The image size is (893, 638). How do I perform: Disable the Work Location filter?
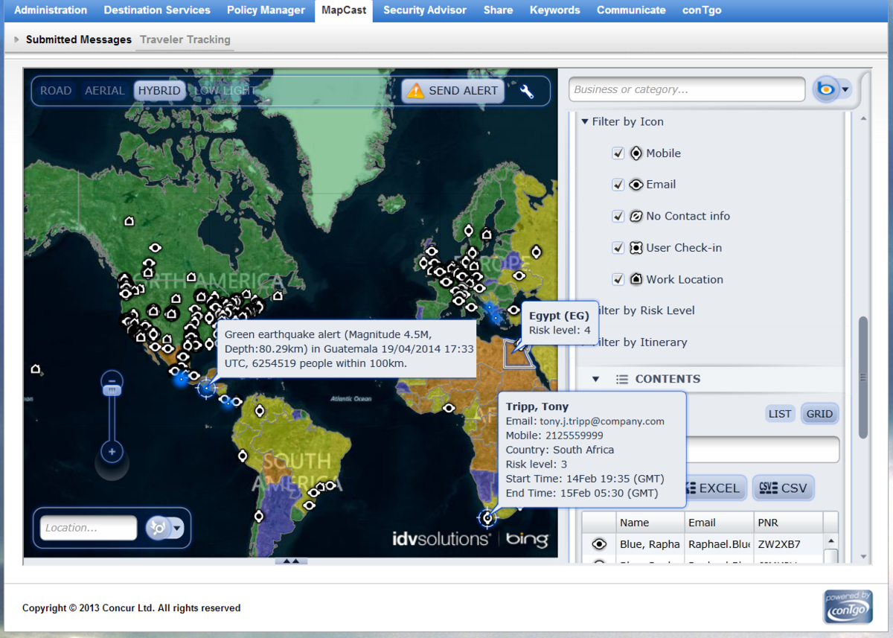pyautogui.click(x=618, y=280)
